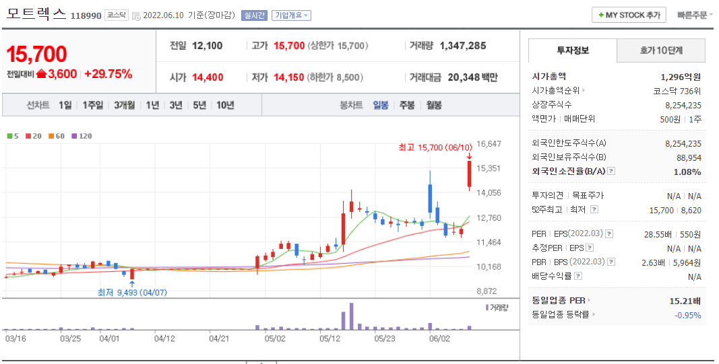This screenshot has width=719, height=364.
Task: Click the latest red candle on 06/10
Action: [x=469, y=174]
